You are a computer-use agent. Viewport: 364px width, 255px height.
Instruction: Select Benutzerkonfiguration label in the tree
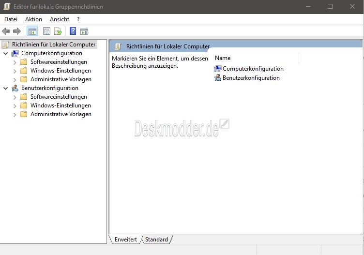click(x=50, y=88)
